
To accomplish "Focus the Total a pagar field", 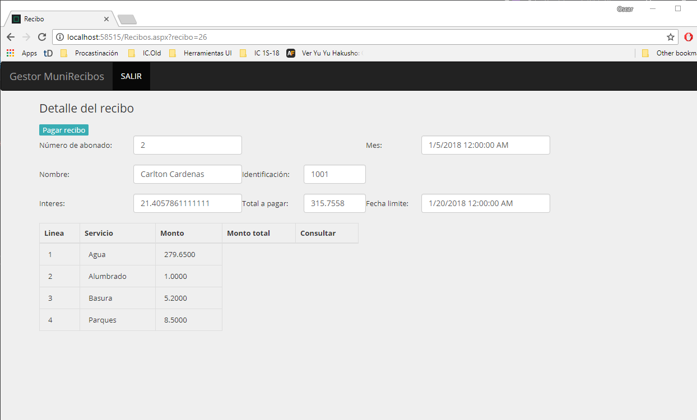I will tap(334, 203).
